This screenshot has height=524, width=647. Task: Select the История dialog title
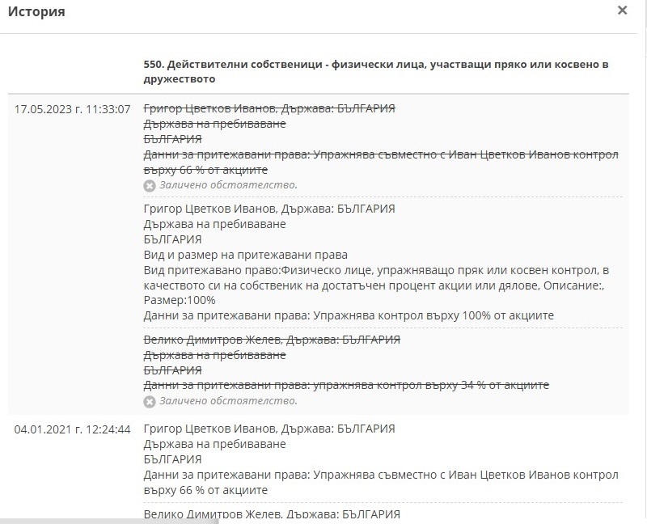[36, 11]
